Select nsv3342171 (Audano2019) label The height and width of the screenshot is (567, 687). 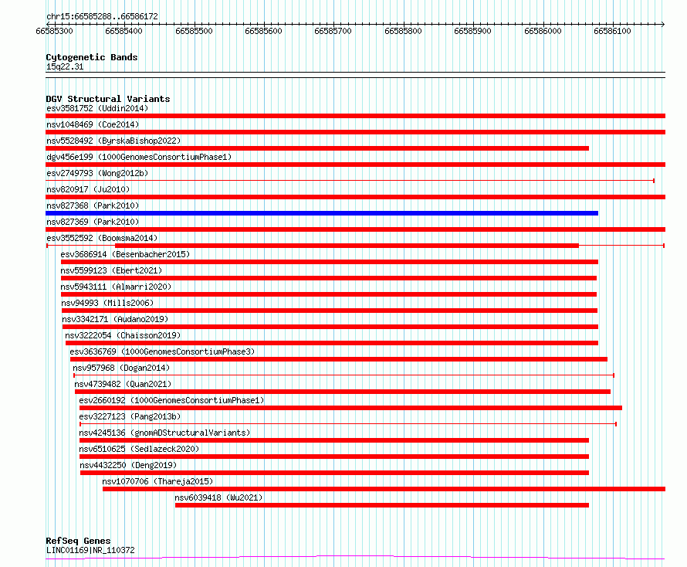(115, 319)
